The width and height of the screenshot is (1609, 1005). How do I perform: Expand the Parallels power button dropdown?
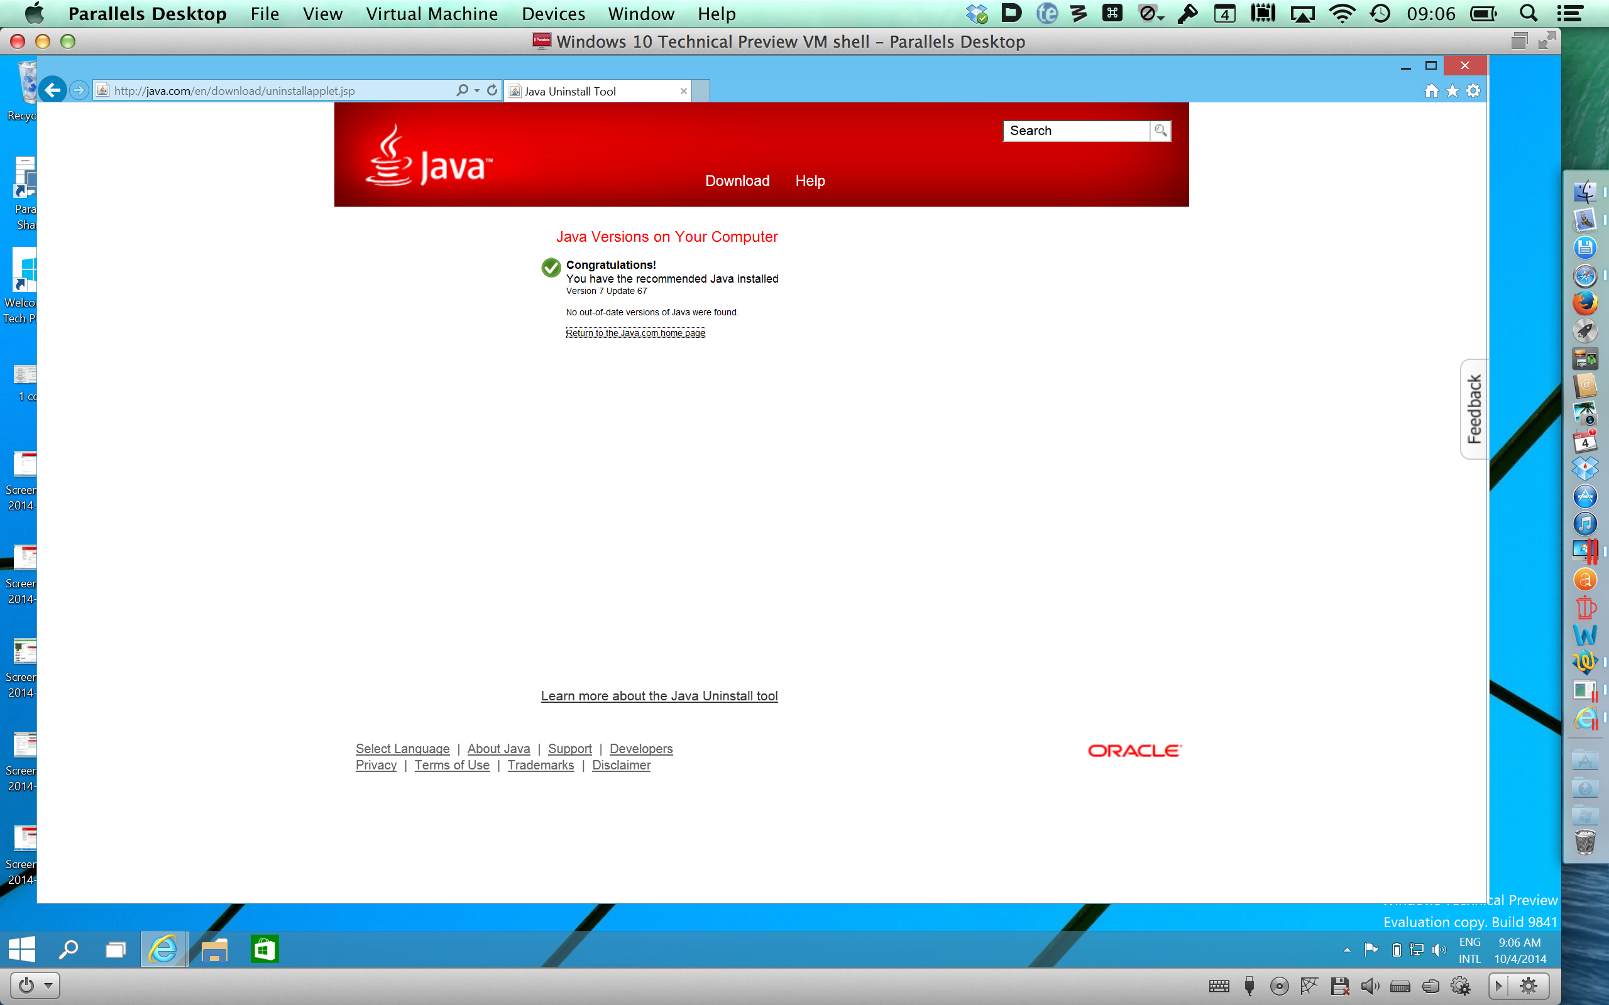(48, 985)
